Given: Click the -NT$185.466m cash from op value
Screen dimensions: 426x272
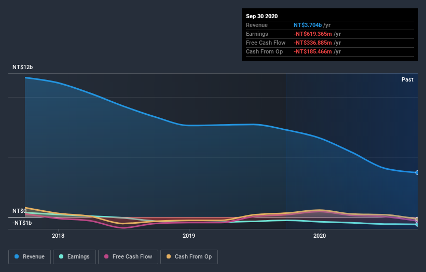Looking at the screenshot, I should click(313, 51).
